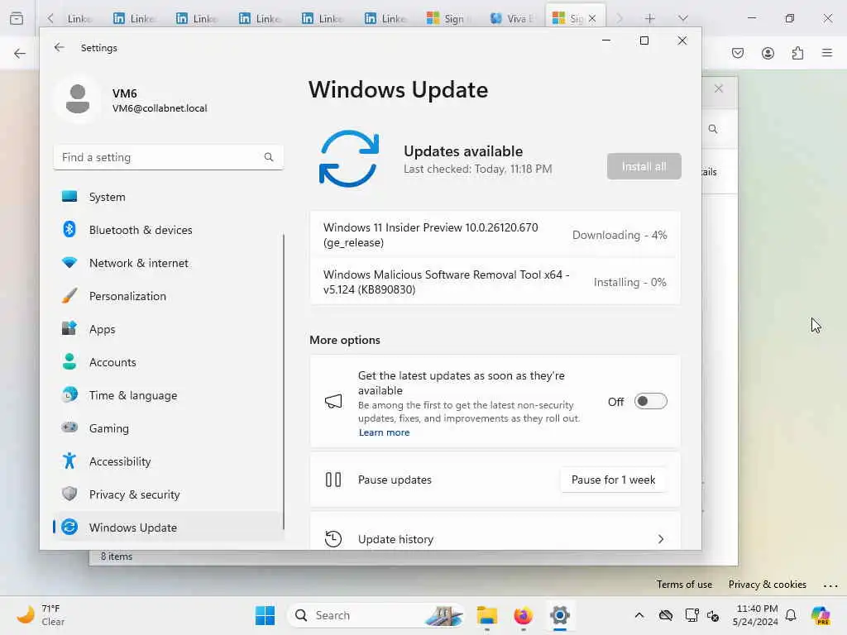Image resolution: width=847 pixels, height=635 pixels.
Task: Close the active Sign browser tab
Action: click(x=592, y=18)
